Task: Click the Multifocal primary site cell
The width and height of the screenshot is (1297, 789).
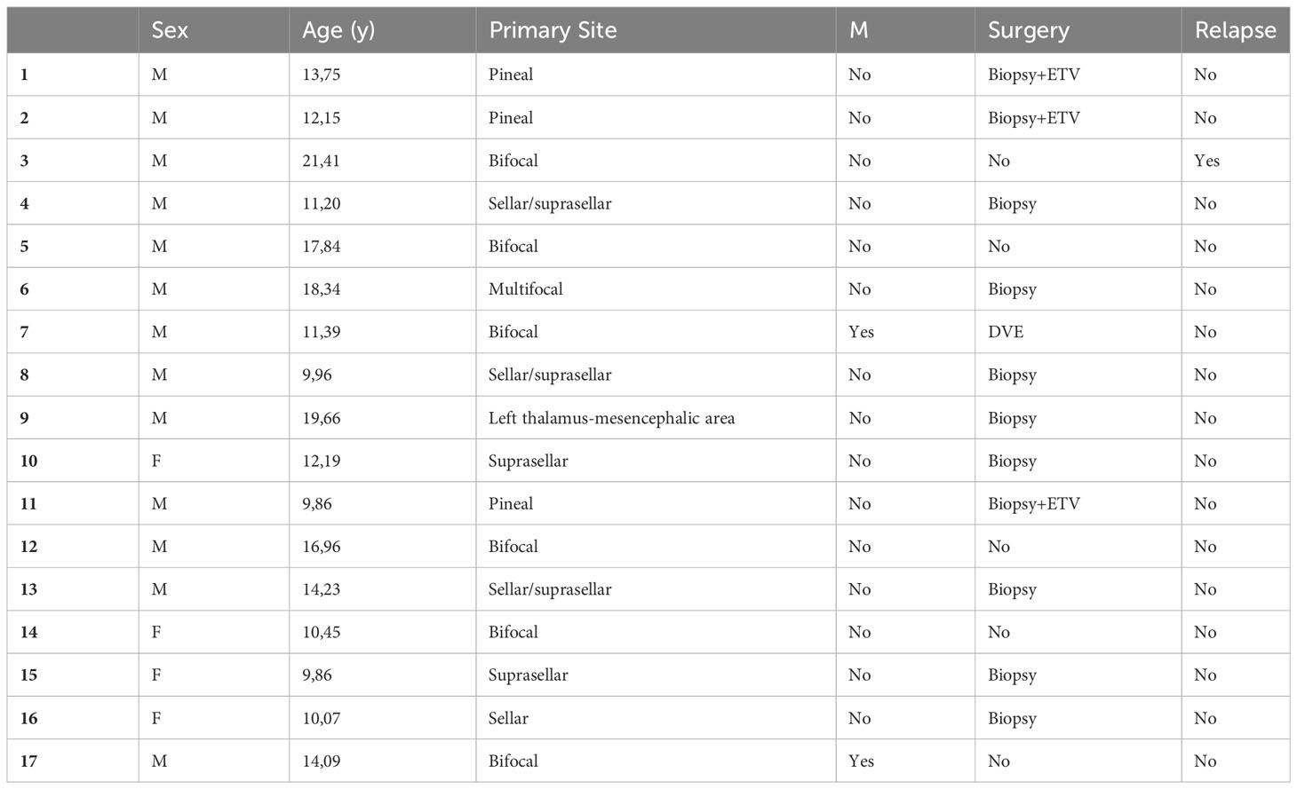Action: click(656, 289)
